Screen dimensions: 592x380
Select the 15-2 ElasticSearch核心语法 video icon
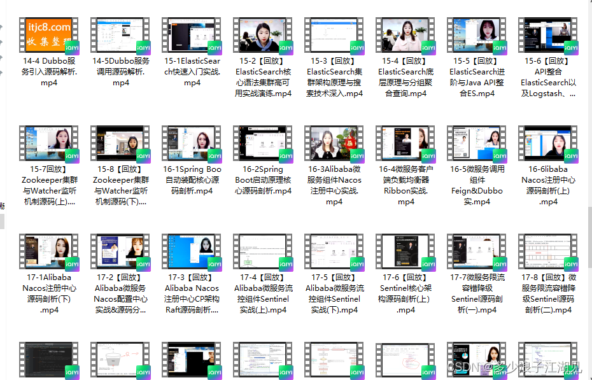click(x=263, y=35)
